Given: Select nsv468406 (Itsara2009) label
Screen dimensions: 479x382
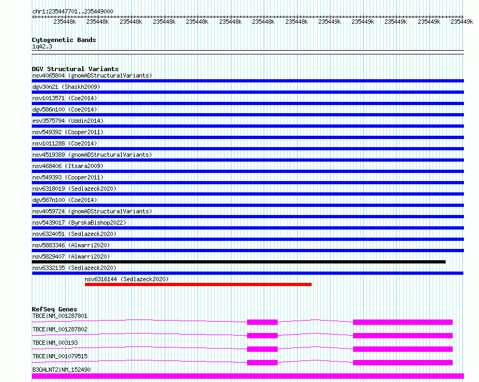Looking at the screenshot, I should (x=68, y=166).
